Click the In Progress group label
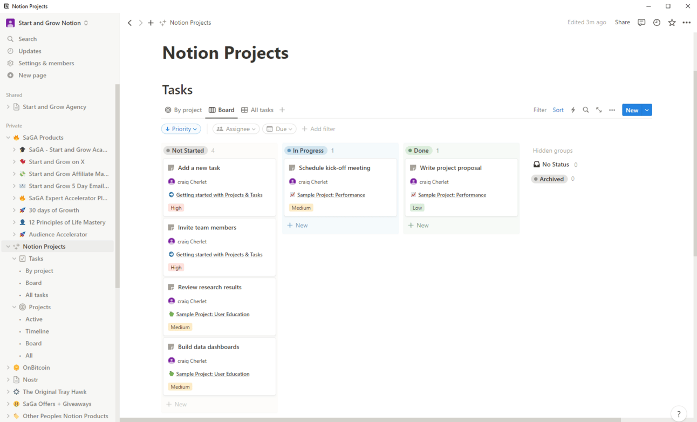The width and height of the screenshot is (697, 422). click(x=305, y=151)
